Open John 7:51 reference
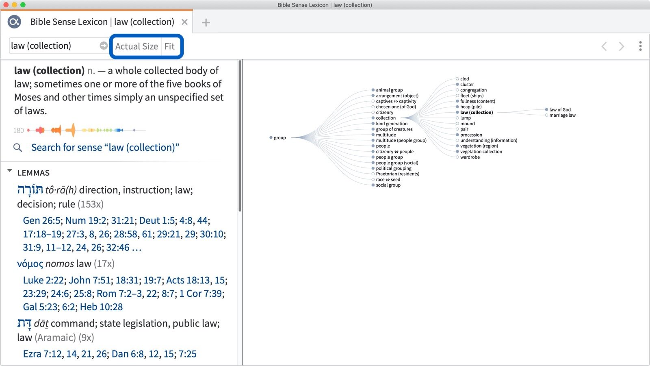The image size is (650, 366). coord(90,280)
